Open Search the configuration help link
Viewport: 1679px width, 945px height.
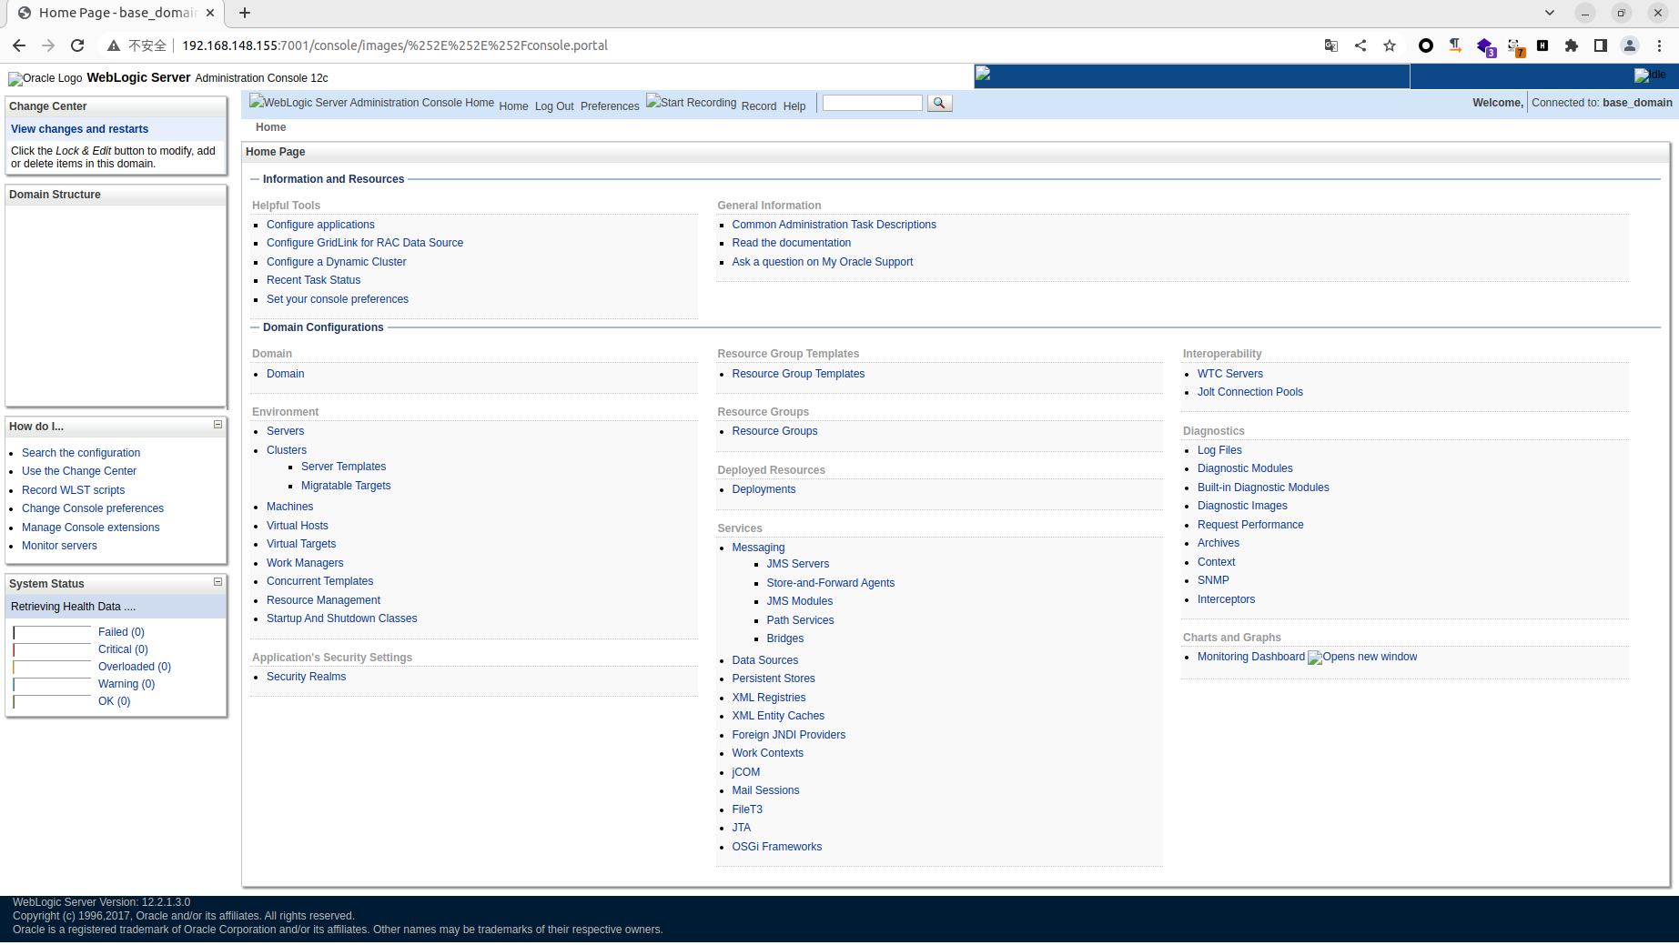[x=81, y=453]
